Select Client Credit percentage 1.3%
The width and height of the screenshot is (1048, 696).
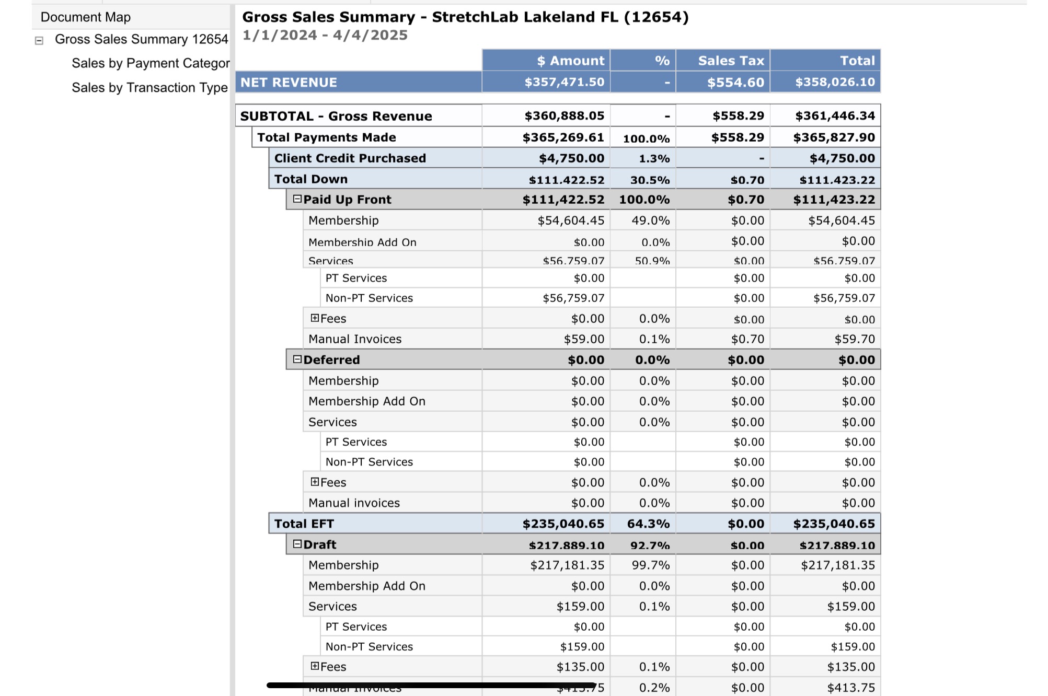[x=654, y=158]
